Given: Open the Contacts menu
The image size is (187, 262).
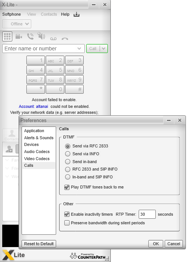Looking at the screenshot, I should (49, 15).
